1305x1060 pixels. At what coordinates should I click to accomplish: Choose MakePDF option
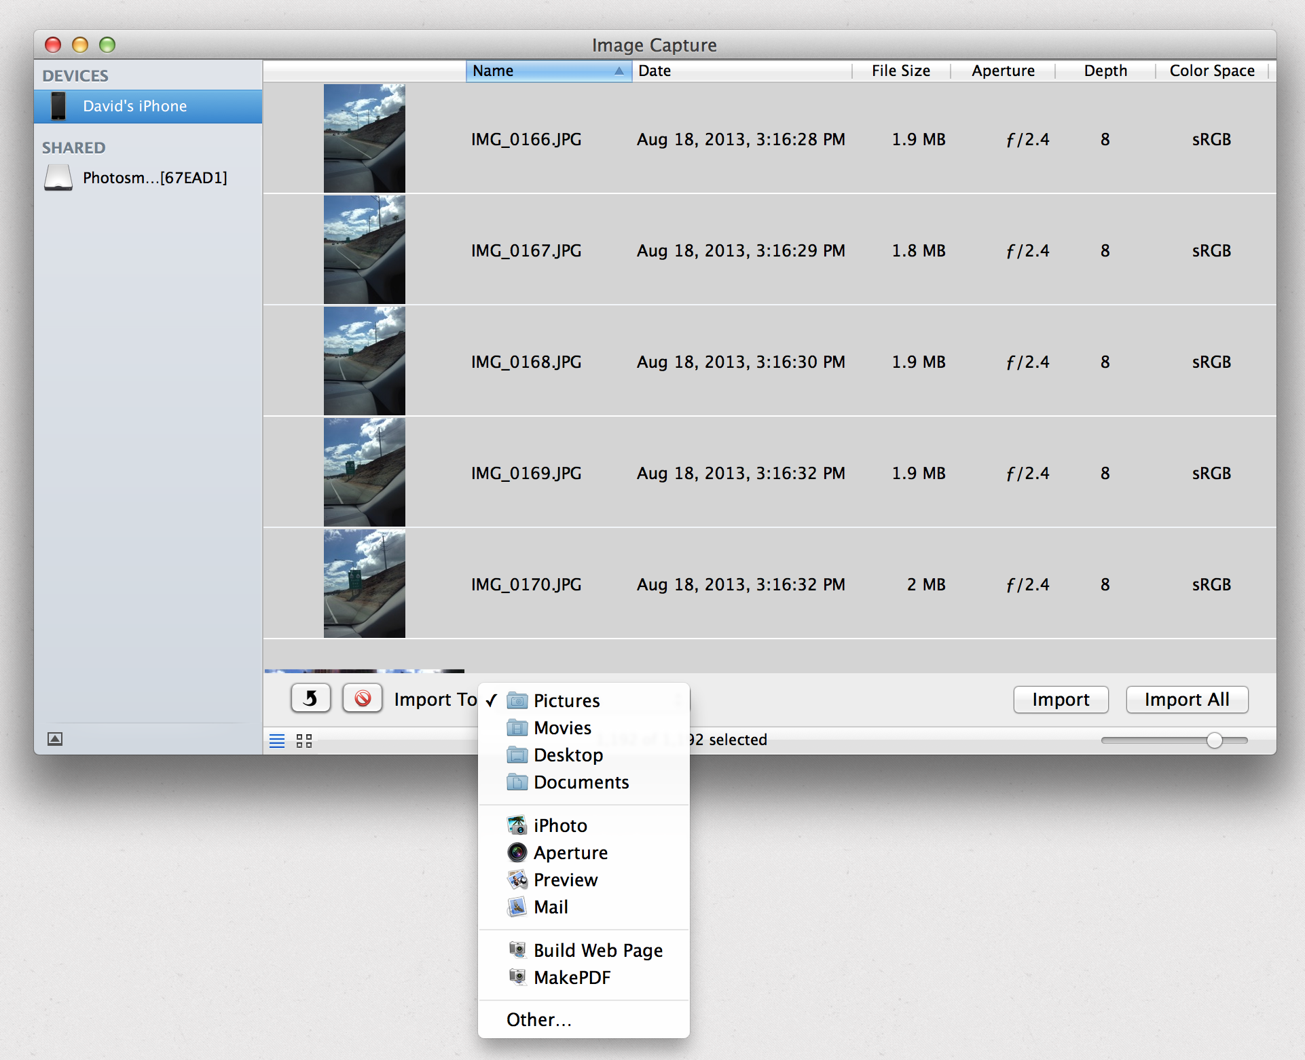click(x=584, y=977)
